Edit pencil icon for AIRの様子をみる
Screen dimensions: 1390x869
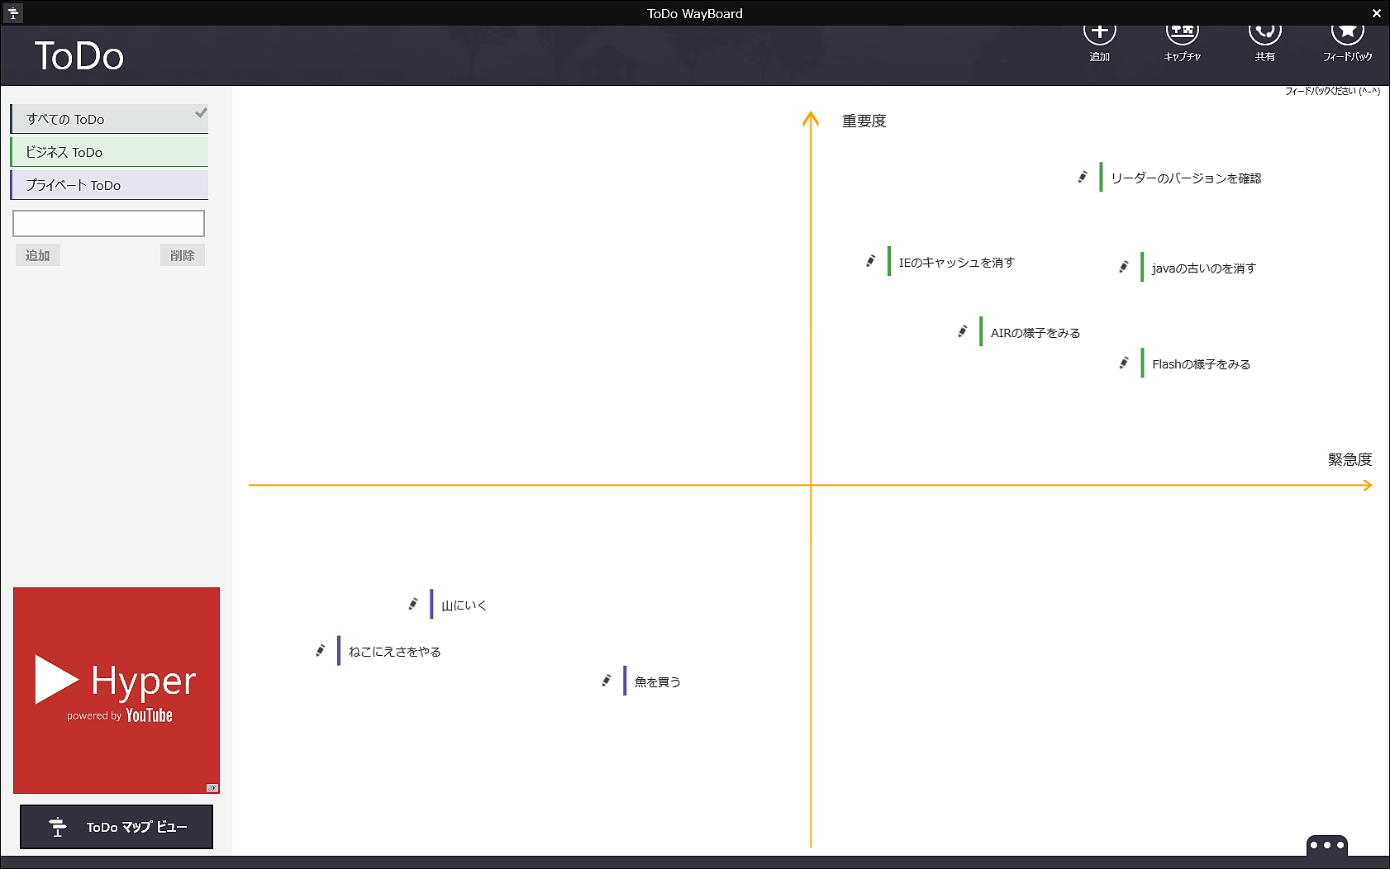pyautogui.click(x=963, y=331)
